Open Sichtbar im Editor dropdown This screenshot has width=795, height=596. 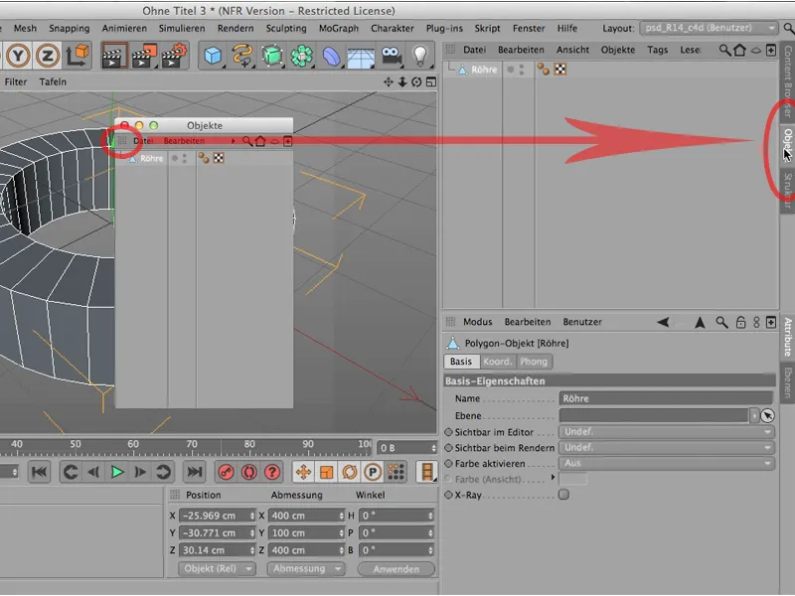(667, 432)
